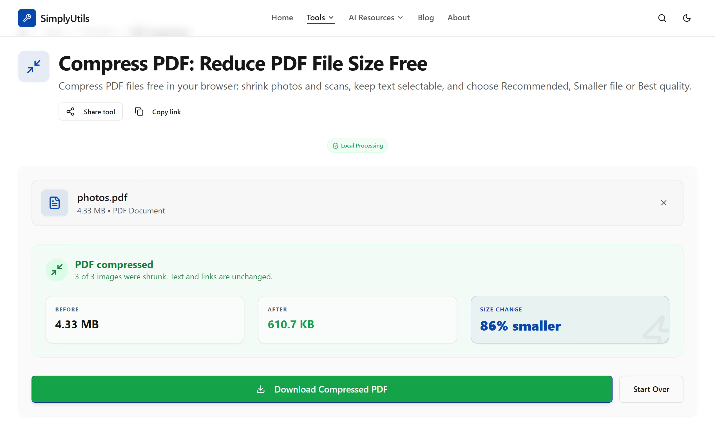715x428 pixels.
Task: Click the green compress icon by PDF compressed
Action: (57, 270)
